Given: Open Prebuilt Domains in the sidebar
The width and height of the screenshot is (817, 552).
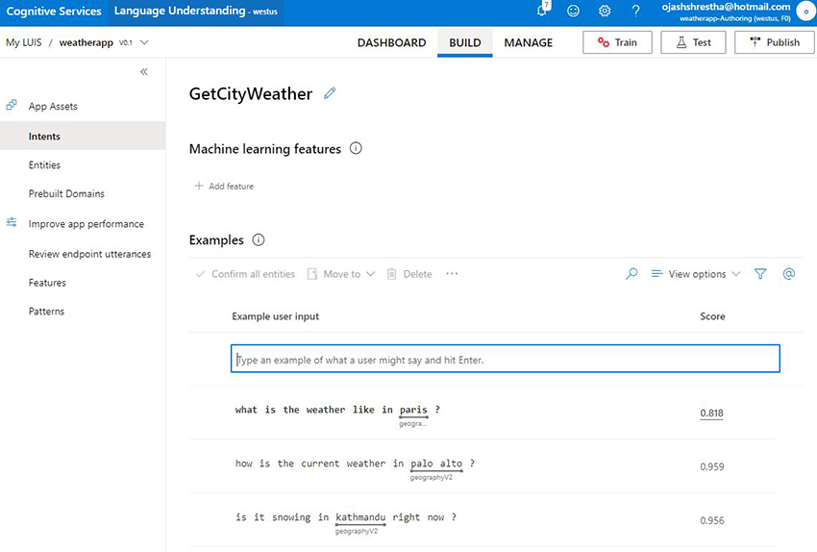Looking at the screenshot, I should [66, 193].
